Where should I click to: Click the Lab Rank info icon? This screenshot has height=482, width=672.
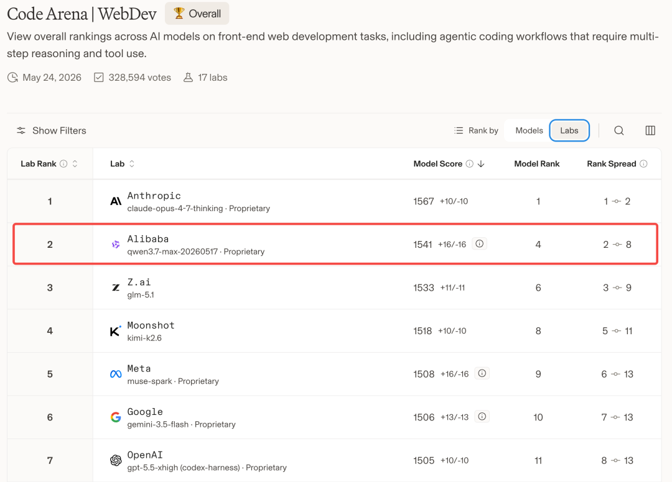coord(63,164)
